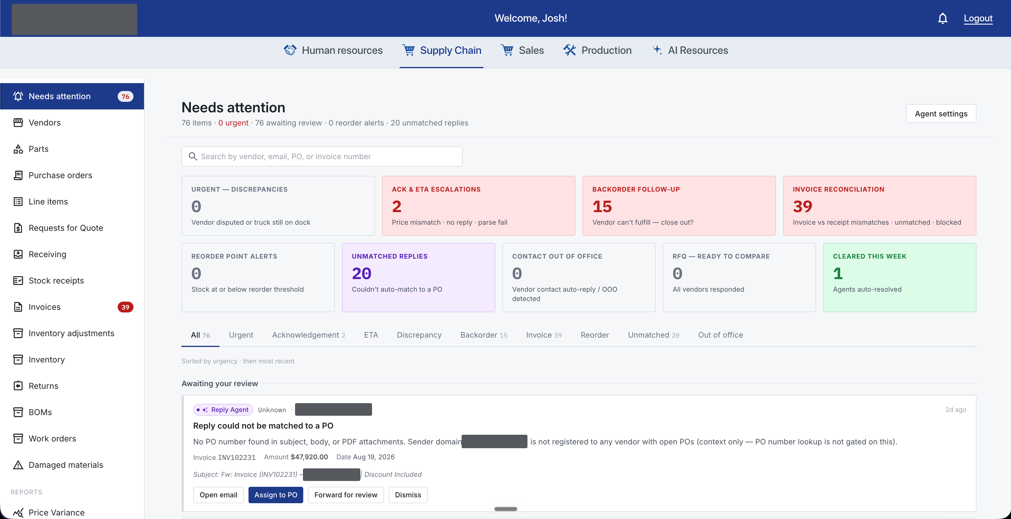Click the Reply Agent badge
Viewport: 1011px width, 519px height.
(x=223, y=409)
